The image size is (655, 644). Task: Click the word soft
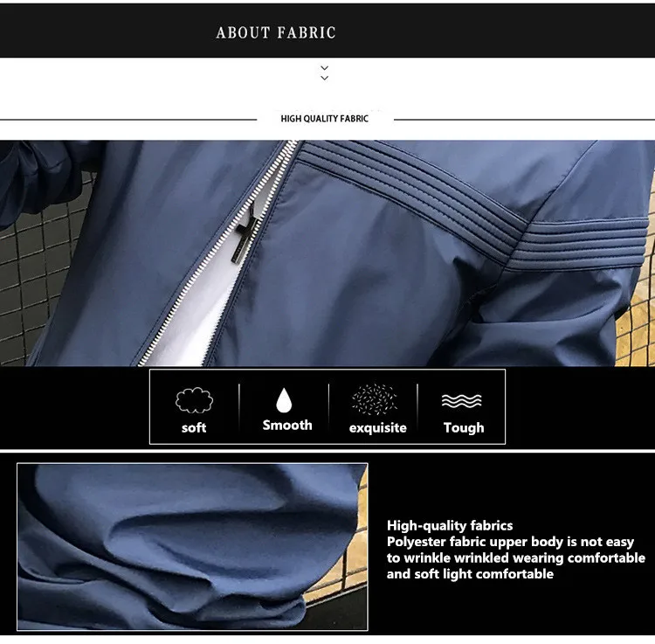pyautogui.click(x=194, y=427)
